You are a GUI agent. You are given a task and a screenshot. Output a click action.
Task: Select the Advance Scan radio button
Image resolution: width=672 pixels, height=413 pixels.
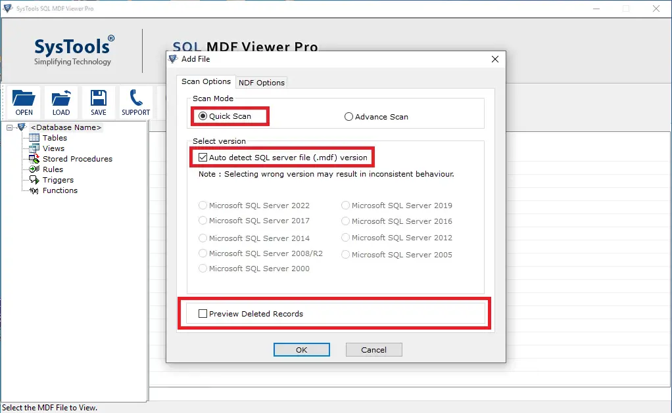point(349,116)
